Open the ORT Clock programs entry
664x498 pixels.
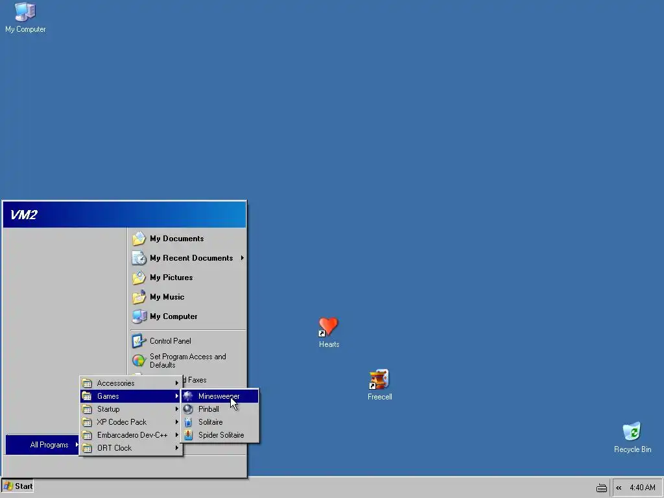pyautogui.click(x=131, y=448)
